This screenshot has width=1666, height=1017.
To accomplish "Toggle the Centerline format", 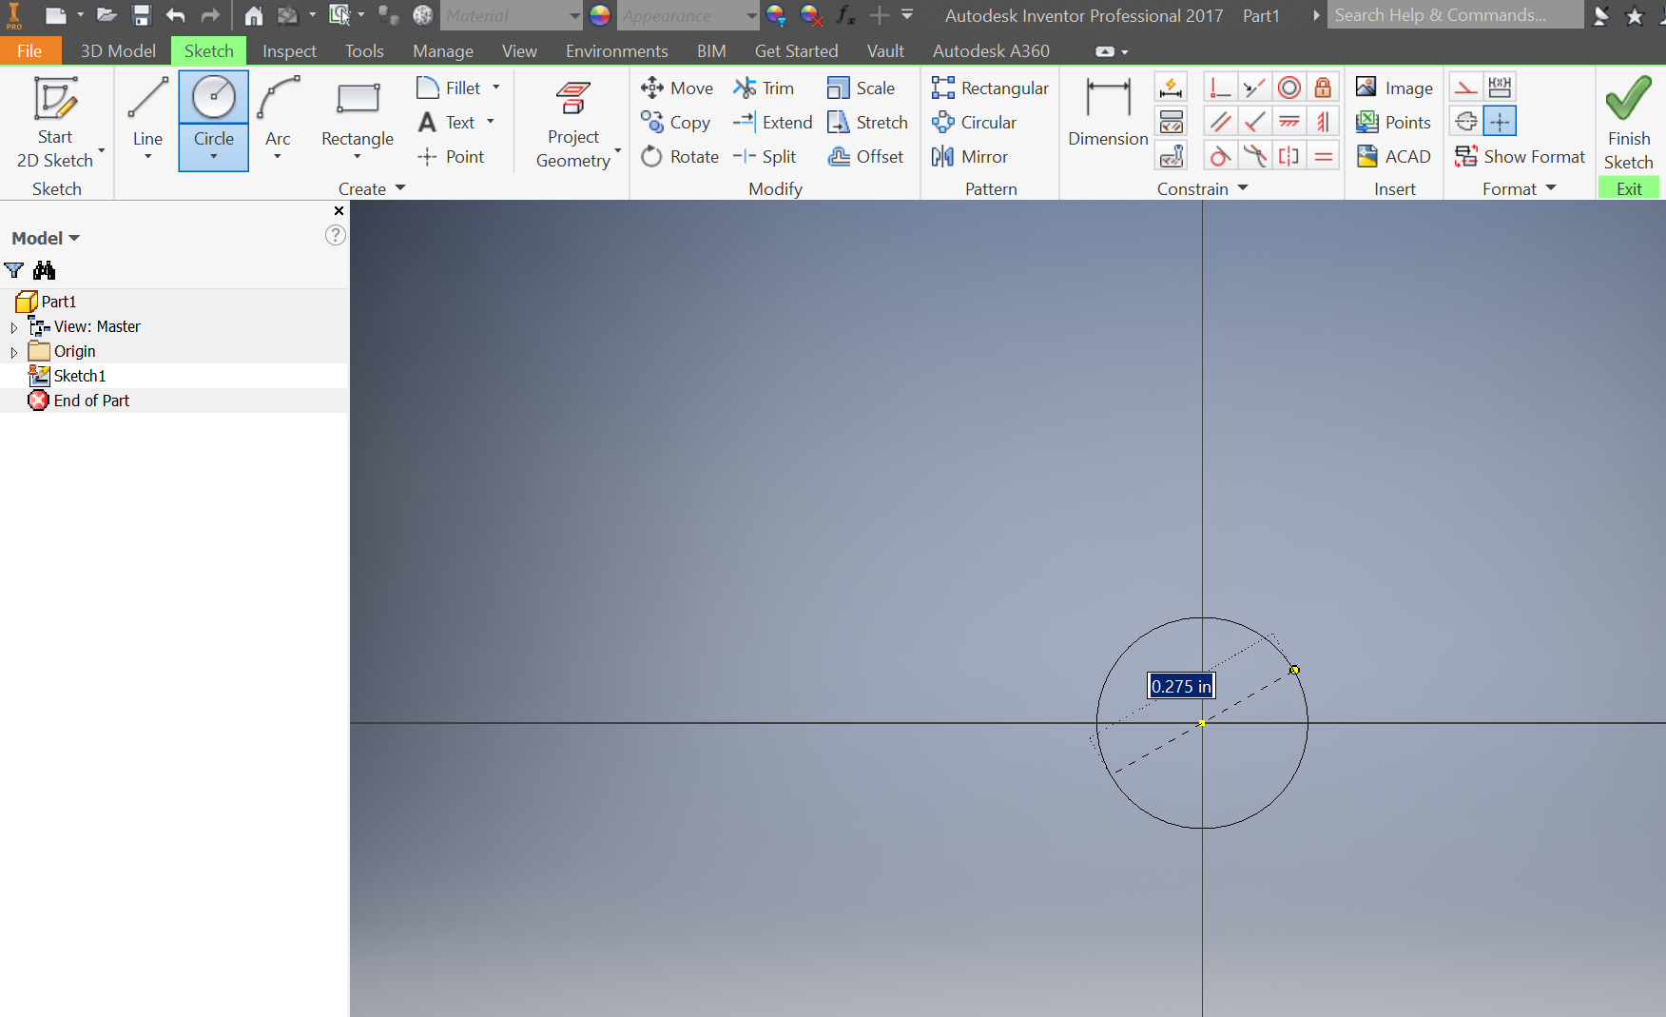I will (x=1465, y=122).
